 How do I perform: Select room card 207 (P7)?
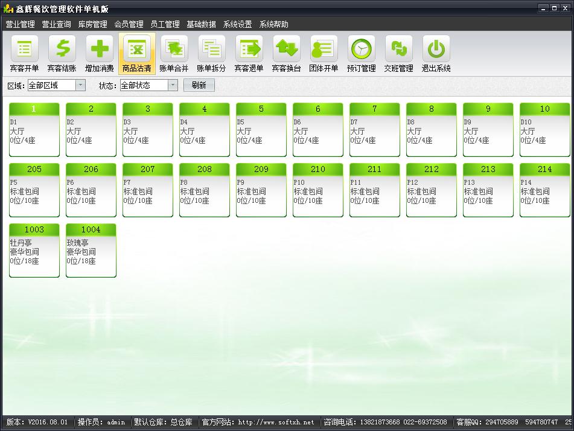click(x=147, y=190)
